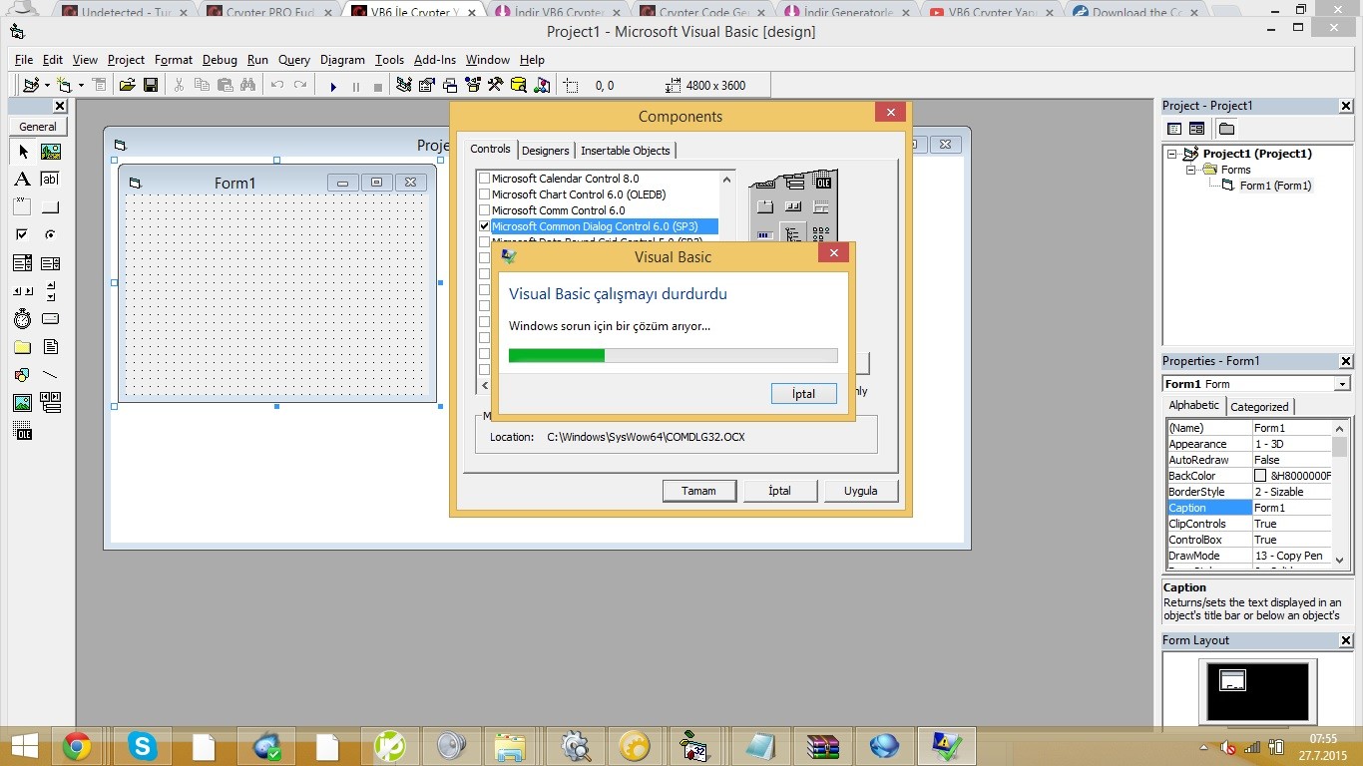Screen dimensions: 1363x766
Task: Select the Image control in the toolbox
Action: [x=23, y=403]
